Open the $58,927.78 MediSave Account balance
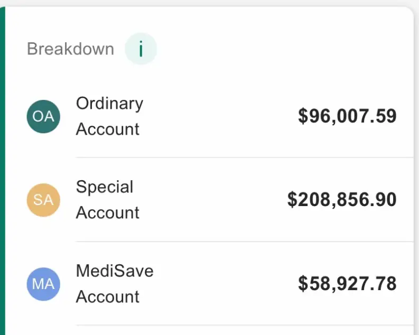This screenshot has height=335, width=419. 347,284
